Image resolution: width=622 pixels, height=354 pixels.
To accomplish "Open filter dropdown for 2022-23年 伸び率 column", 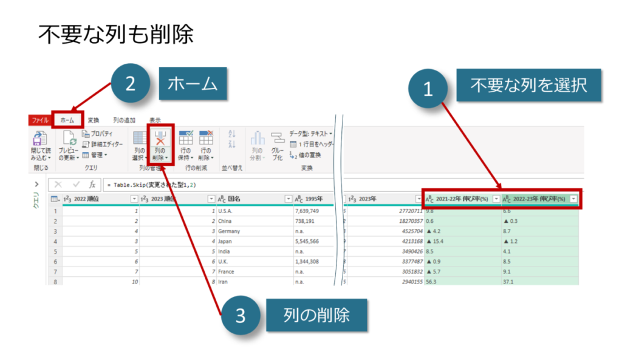I will (573, 199).
